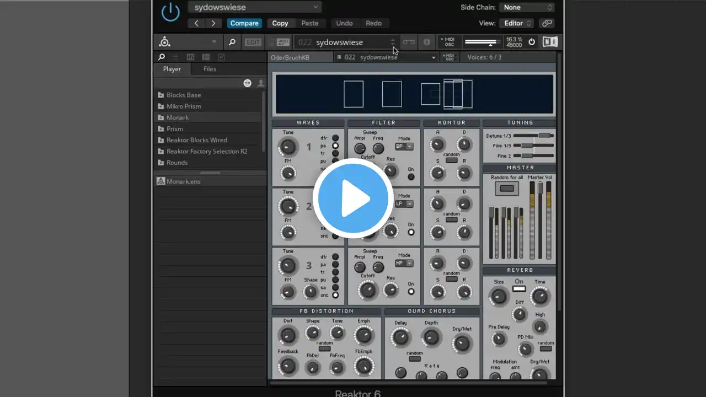Open the View Editor dropdown

point(517,23)
